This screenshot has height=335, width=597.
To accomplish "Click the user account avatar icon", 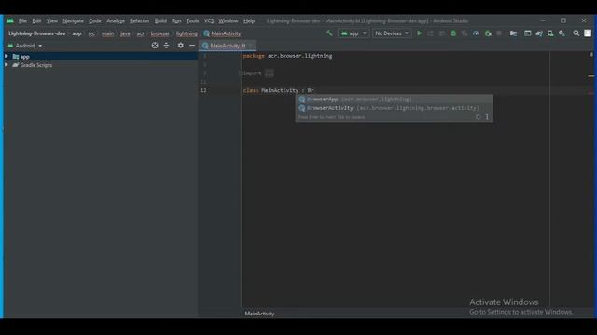I will click(x=588, y=33).
